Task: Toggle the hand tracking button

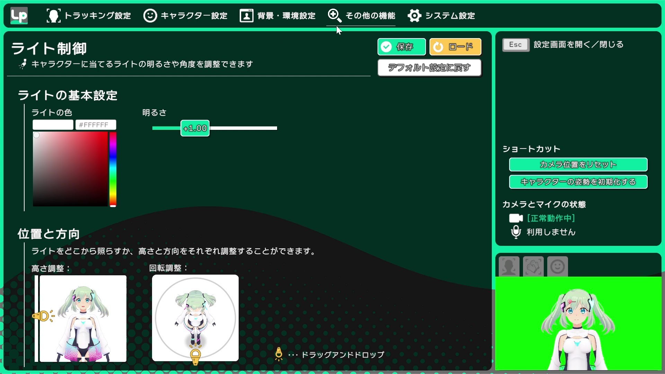Action: 533,266
